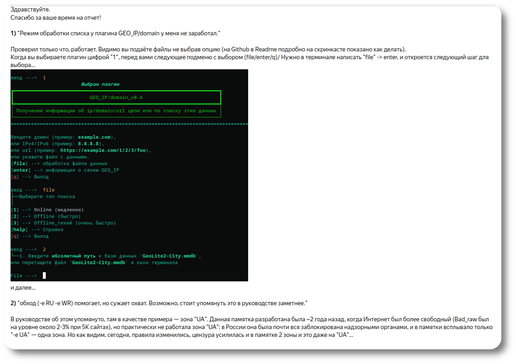Choose "[2] --> Offline (быстро)" option

[46, 216]
